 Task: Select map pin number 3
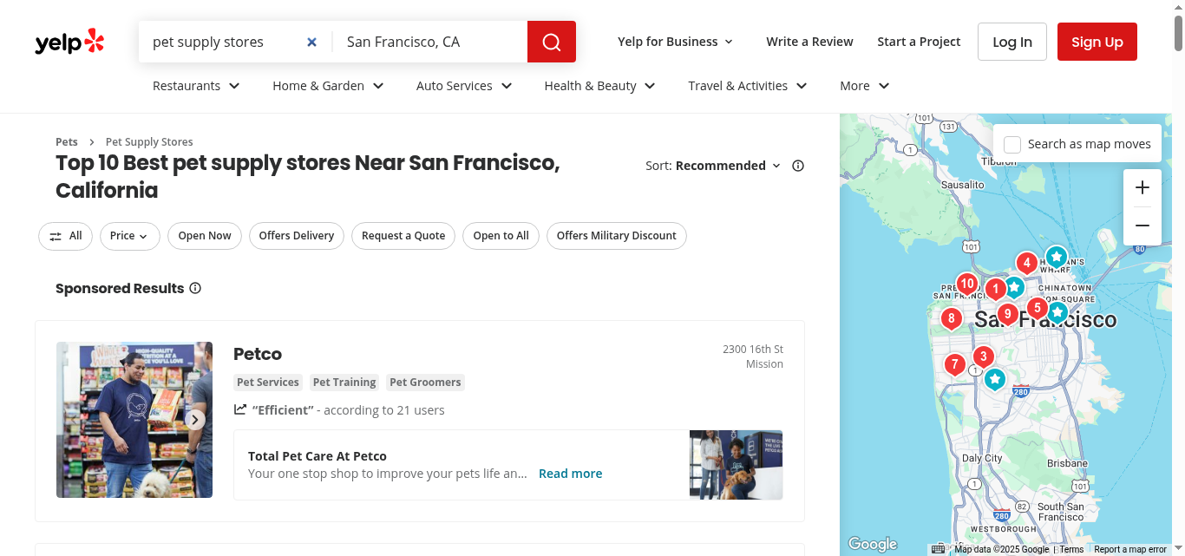pos(983,356)
